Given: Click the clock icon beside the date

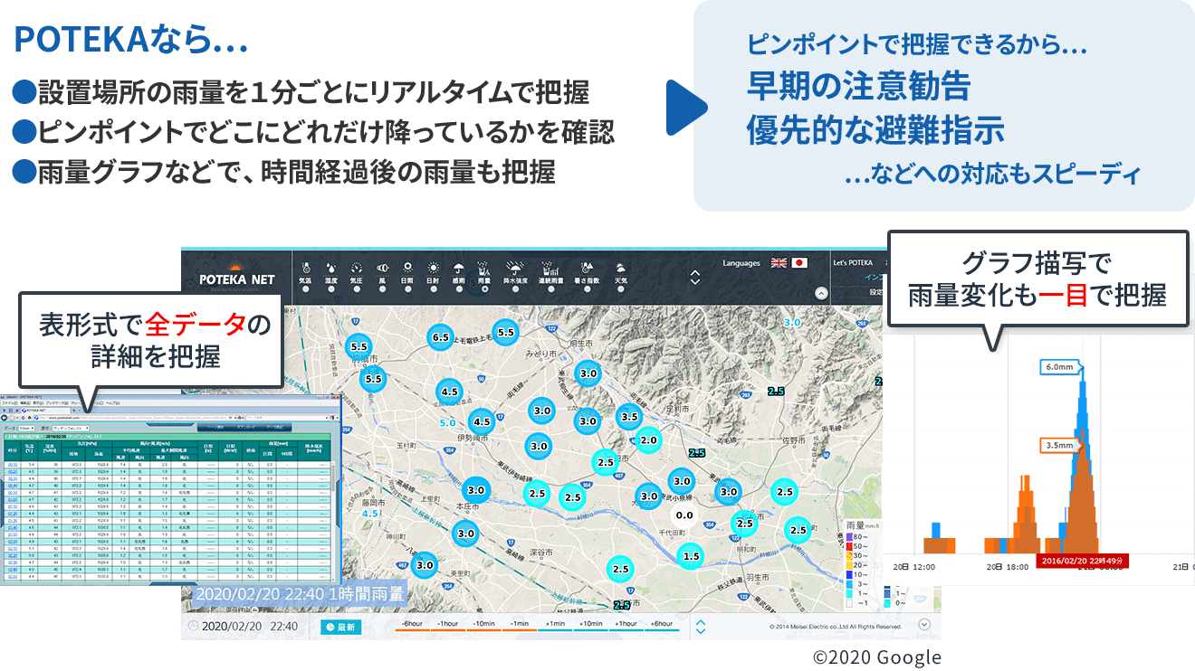Looking at the screenshot, I should (191, 627).
